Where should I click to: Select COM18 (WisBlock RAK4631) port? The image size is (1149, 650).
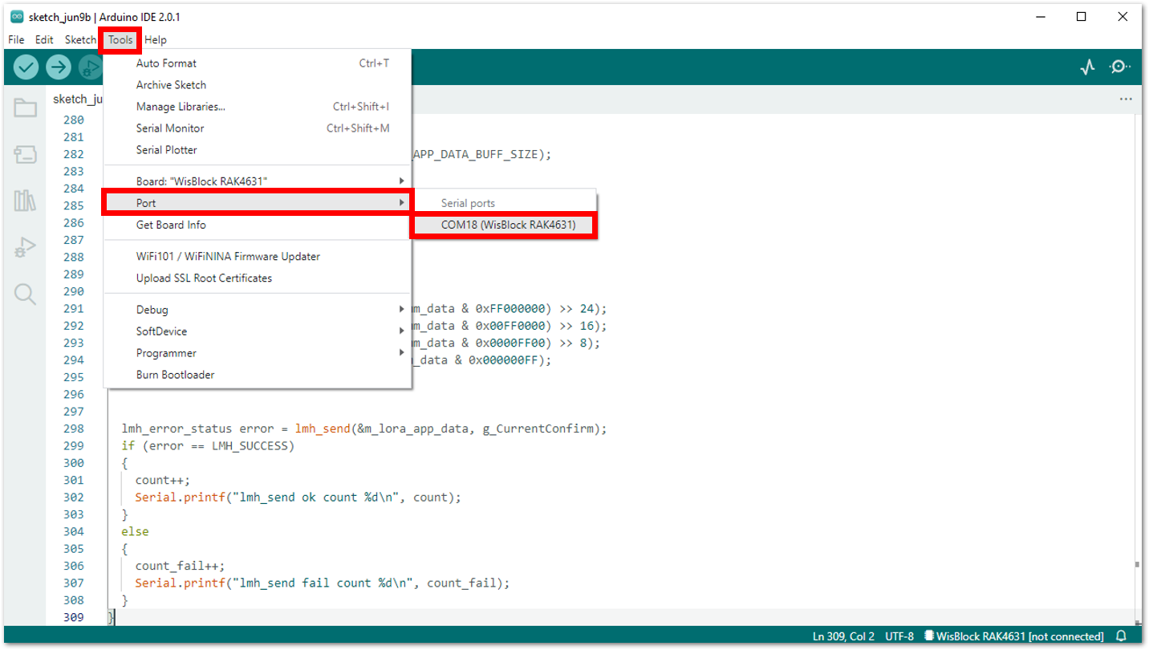[x=504, y=225]
